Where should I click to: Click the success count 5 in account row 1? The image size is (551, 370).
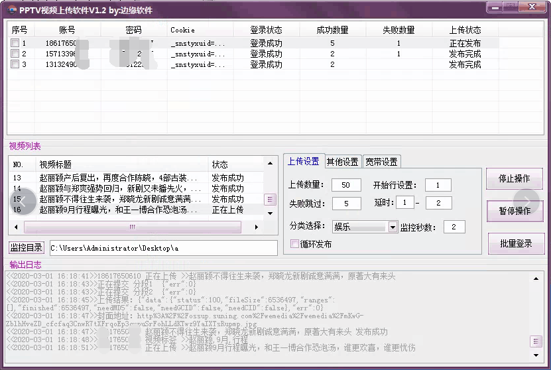point(332,43)
